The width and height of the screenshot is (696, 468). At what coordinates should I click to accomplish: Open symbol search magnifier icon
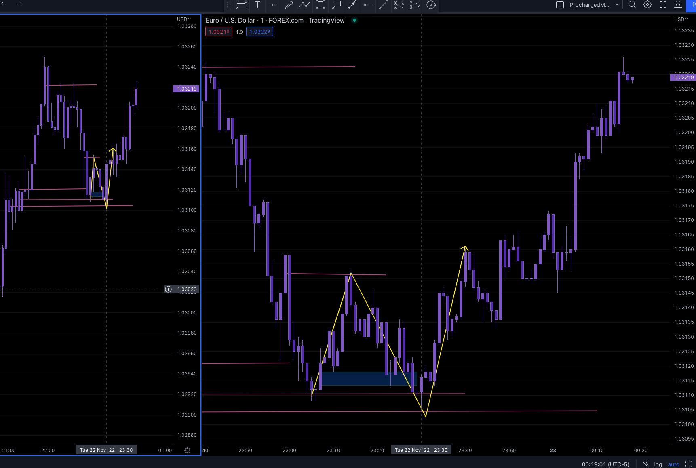tap(632, 5)
